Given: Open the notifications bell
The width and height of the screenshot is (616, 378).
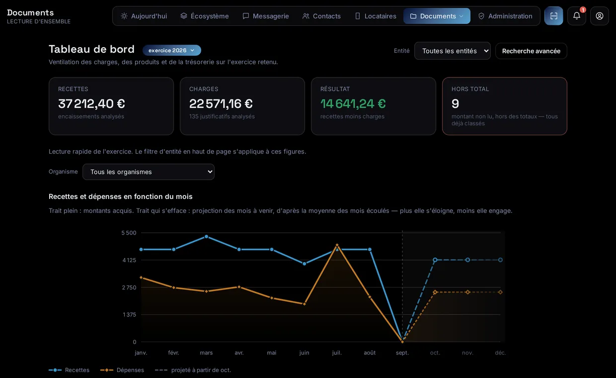Looking at the screenshot, I should [577, 16].
